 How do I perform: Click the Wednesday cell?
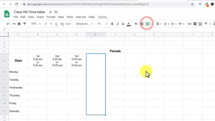point(18,87)
